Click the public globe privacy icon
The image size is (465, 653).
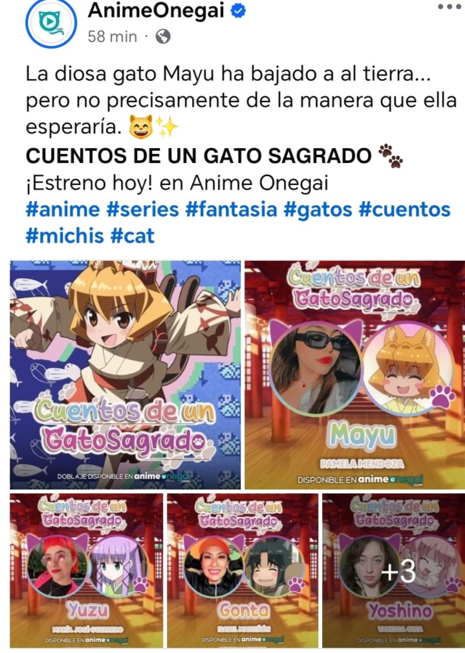(x=163, y=37)
